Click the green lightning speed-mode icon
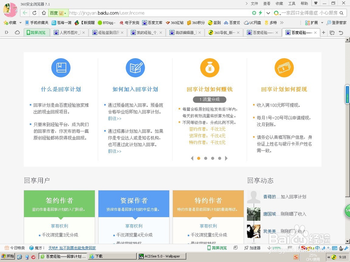Viewport: 350px width, 262px height. click(x=260, y=13)
